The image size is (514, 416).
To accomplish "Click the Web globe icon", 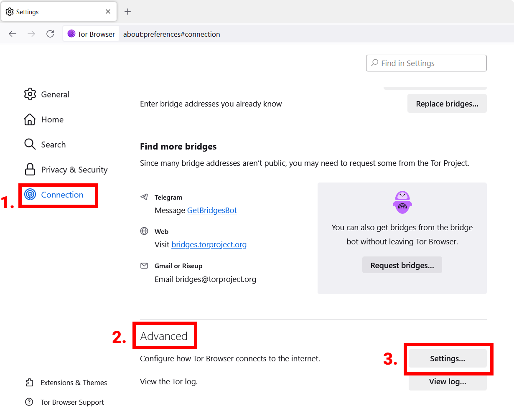I will [x=144, y=231].
